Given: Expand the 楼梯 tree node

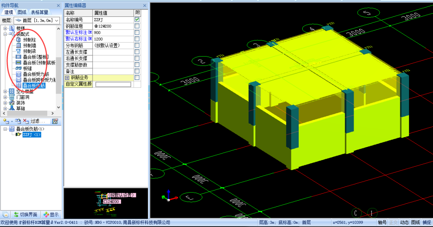Looking at the screenshot, I should (5, 28).
